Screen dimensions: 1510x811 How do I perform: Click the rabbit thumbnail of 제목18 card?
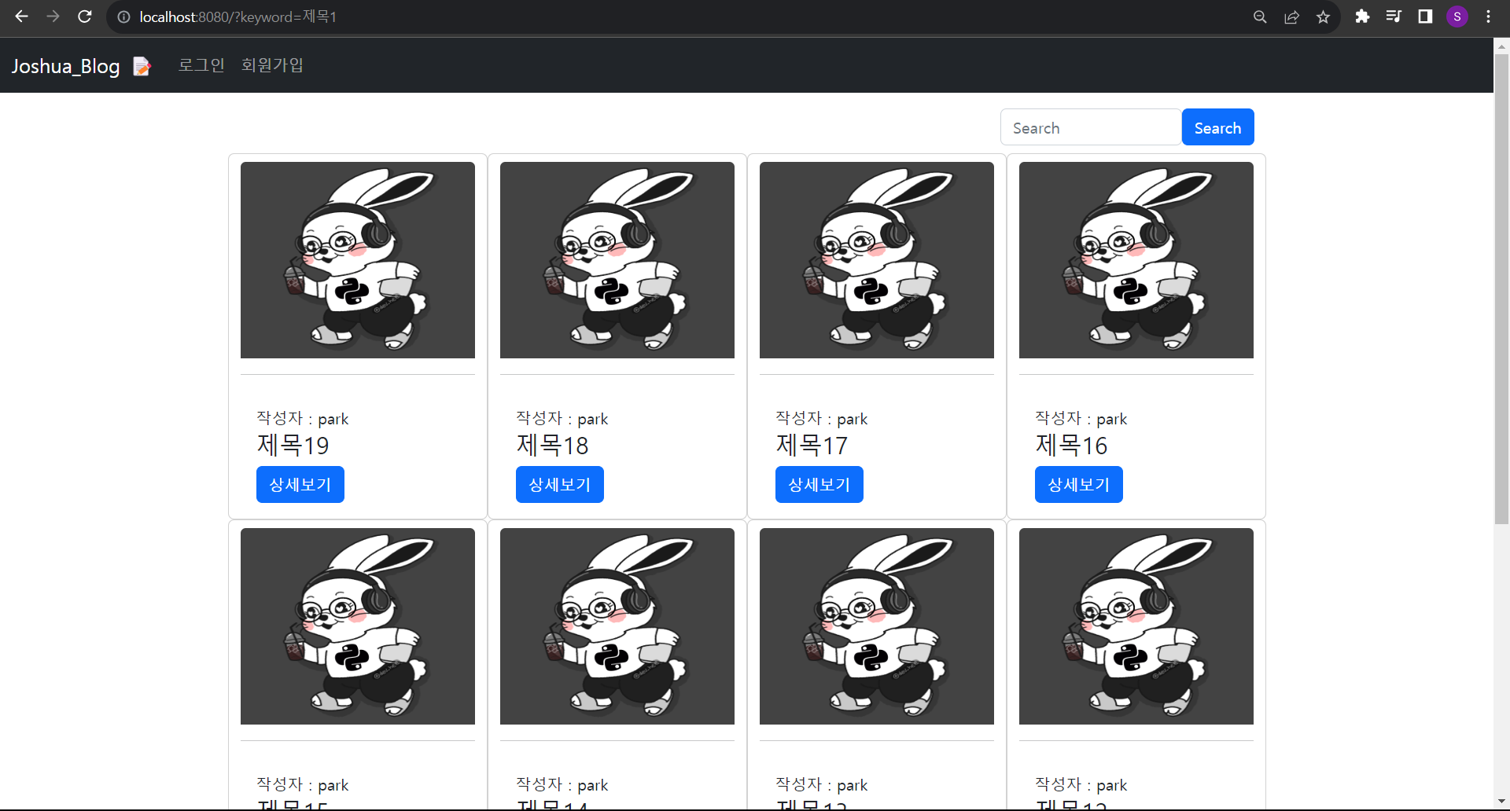[x=617, y=260]
